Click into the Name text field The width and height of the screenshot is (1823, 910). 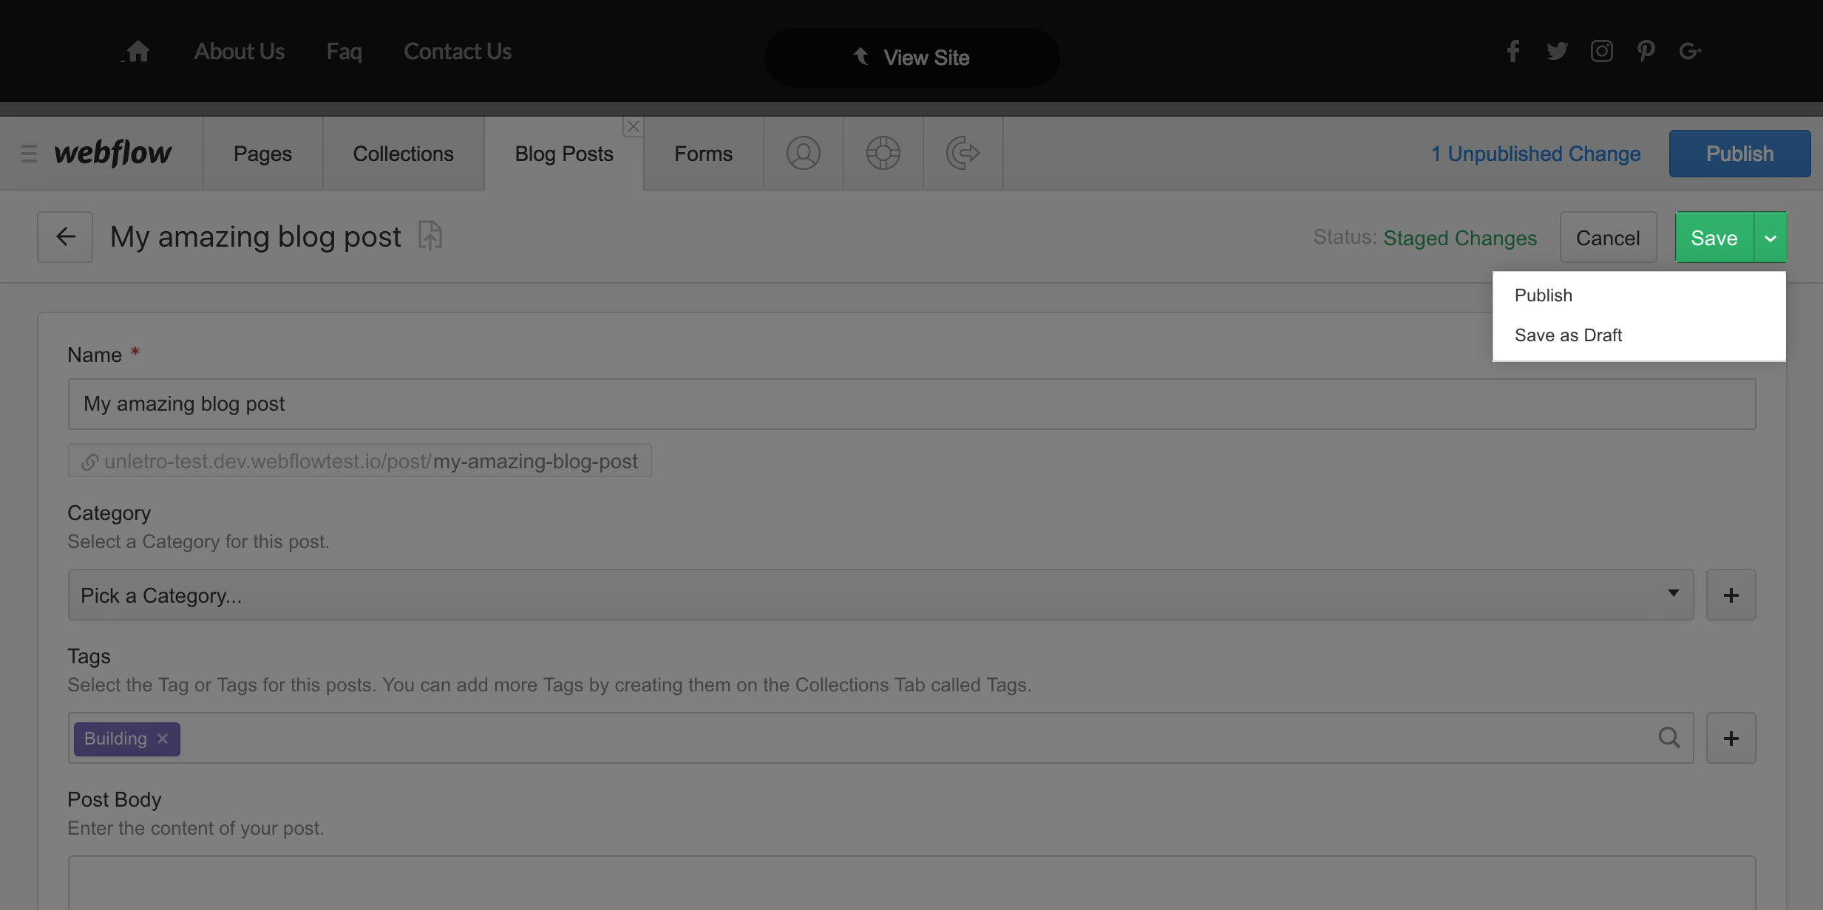[x=911, y=404]
